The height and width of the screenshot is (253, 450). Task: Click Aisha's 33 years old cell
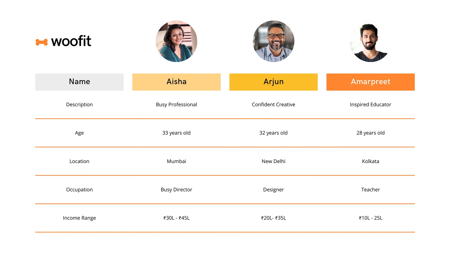pyautogui.click(x=176, y=133)
